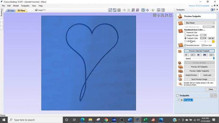
Task: Click the Lithophane brightness slider
Action: [x=205, y=41]
